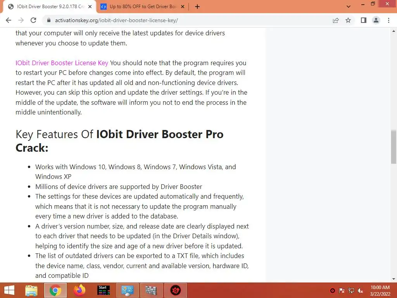This screenshot has width=397, height=298.
Task: View site security lock info
Action: pyautogui.click(x=49, y=20)
